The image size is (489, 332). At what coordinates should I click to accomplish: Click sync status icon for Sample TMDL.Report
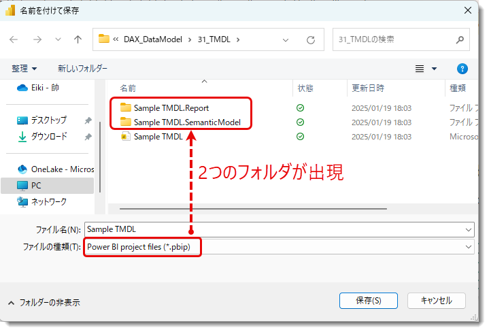click(x=300, y=108)
